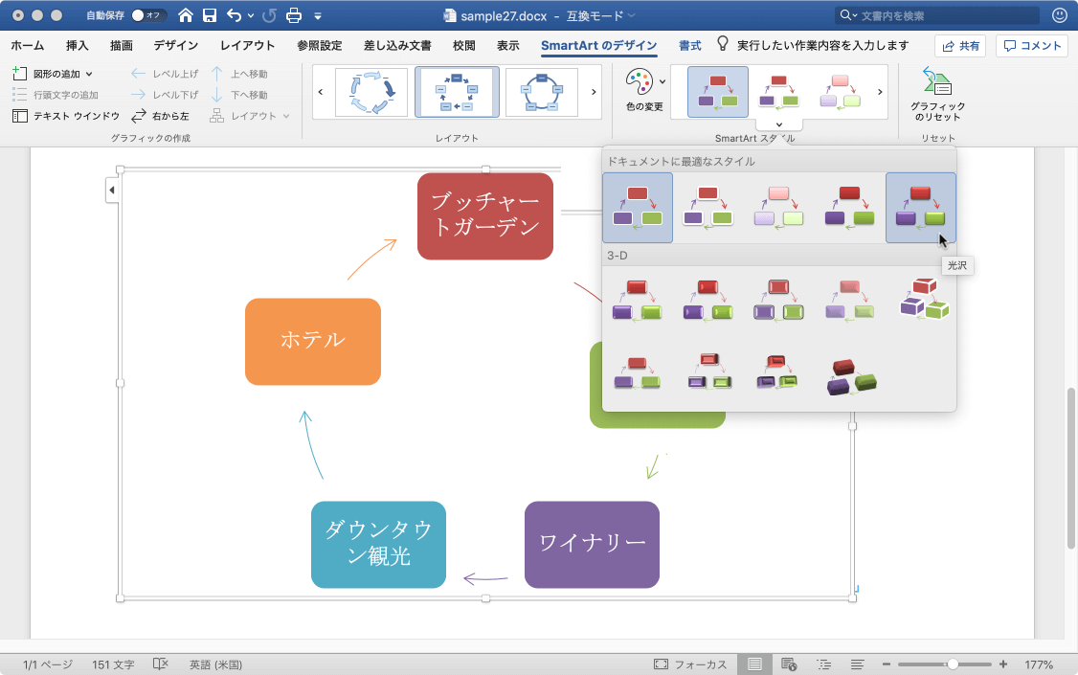Screen dimensions: 1078x675
Task: Click the lightbulb Tell Me icon
Action: click(723, 44)
